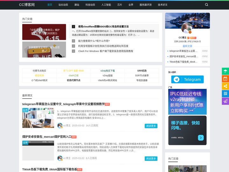This screenshot has width=229, height=172.
Task: Click the 全民国家安全守护 calendar thumbnail
Action: pos(44,50)
